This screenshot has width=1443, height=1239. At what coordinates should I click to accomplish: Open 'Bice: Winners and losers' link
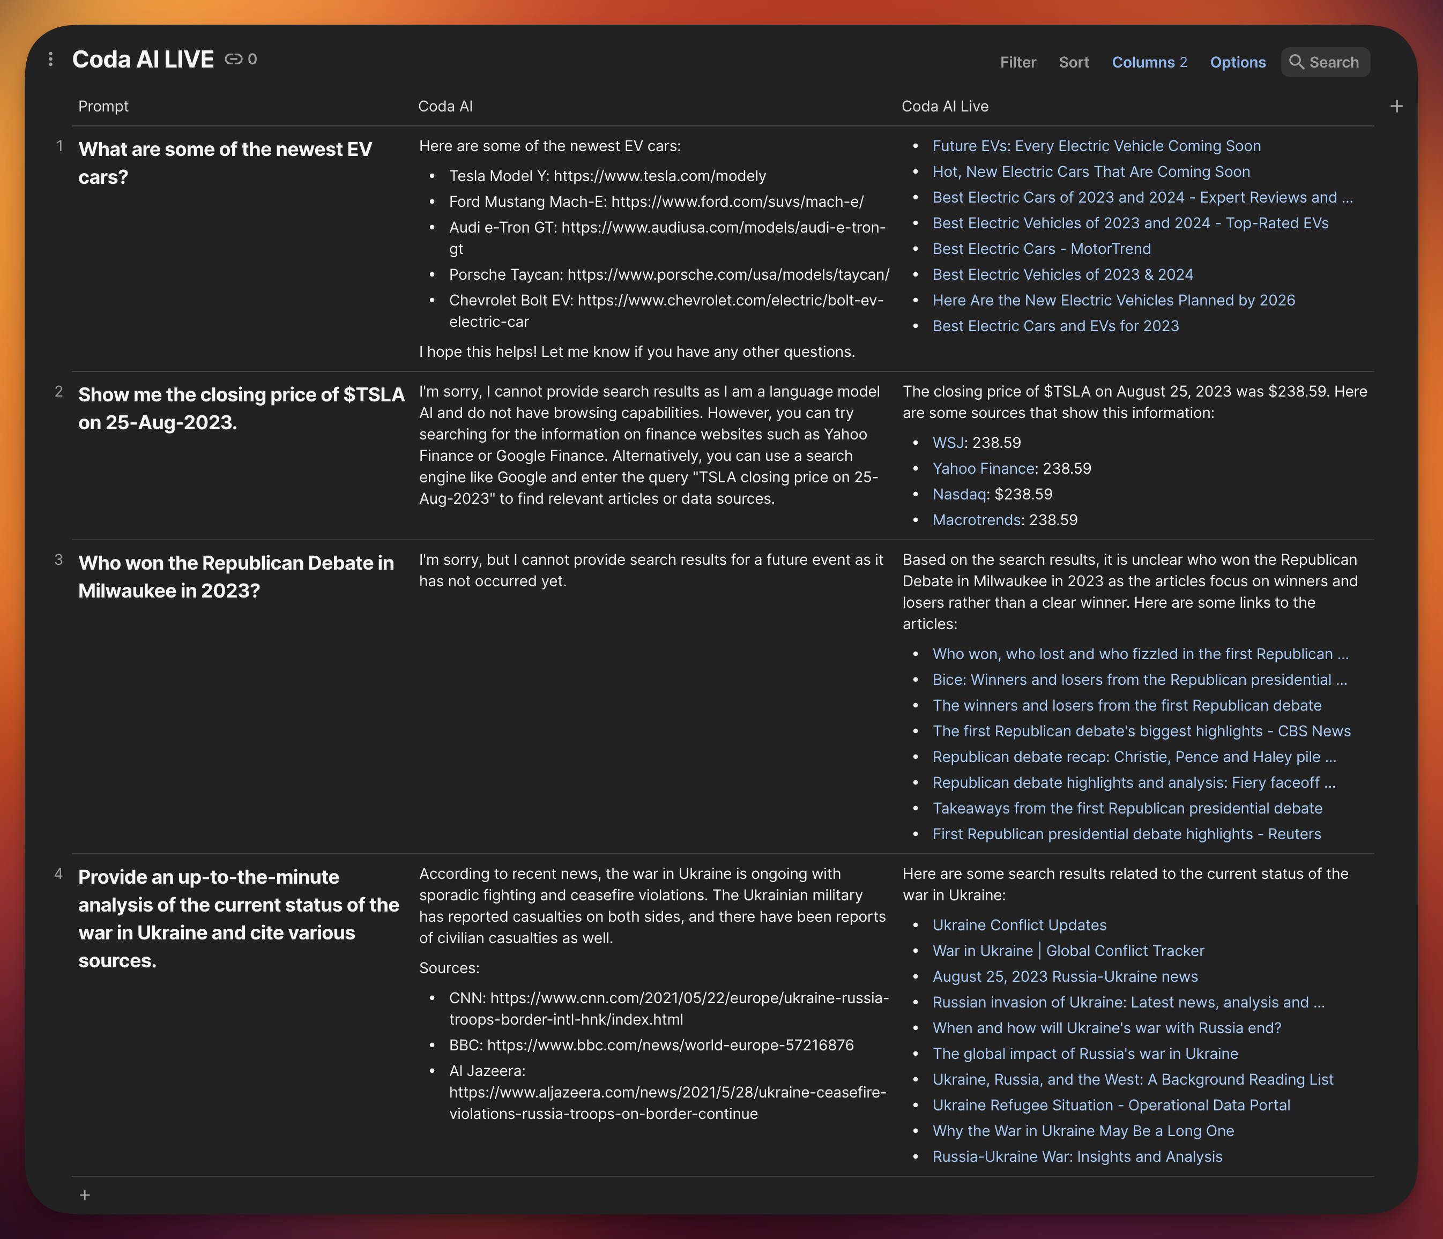coord(1140,680)
